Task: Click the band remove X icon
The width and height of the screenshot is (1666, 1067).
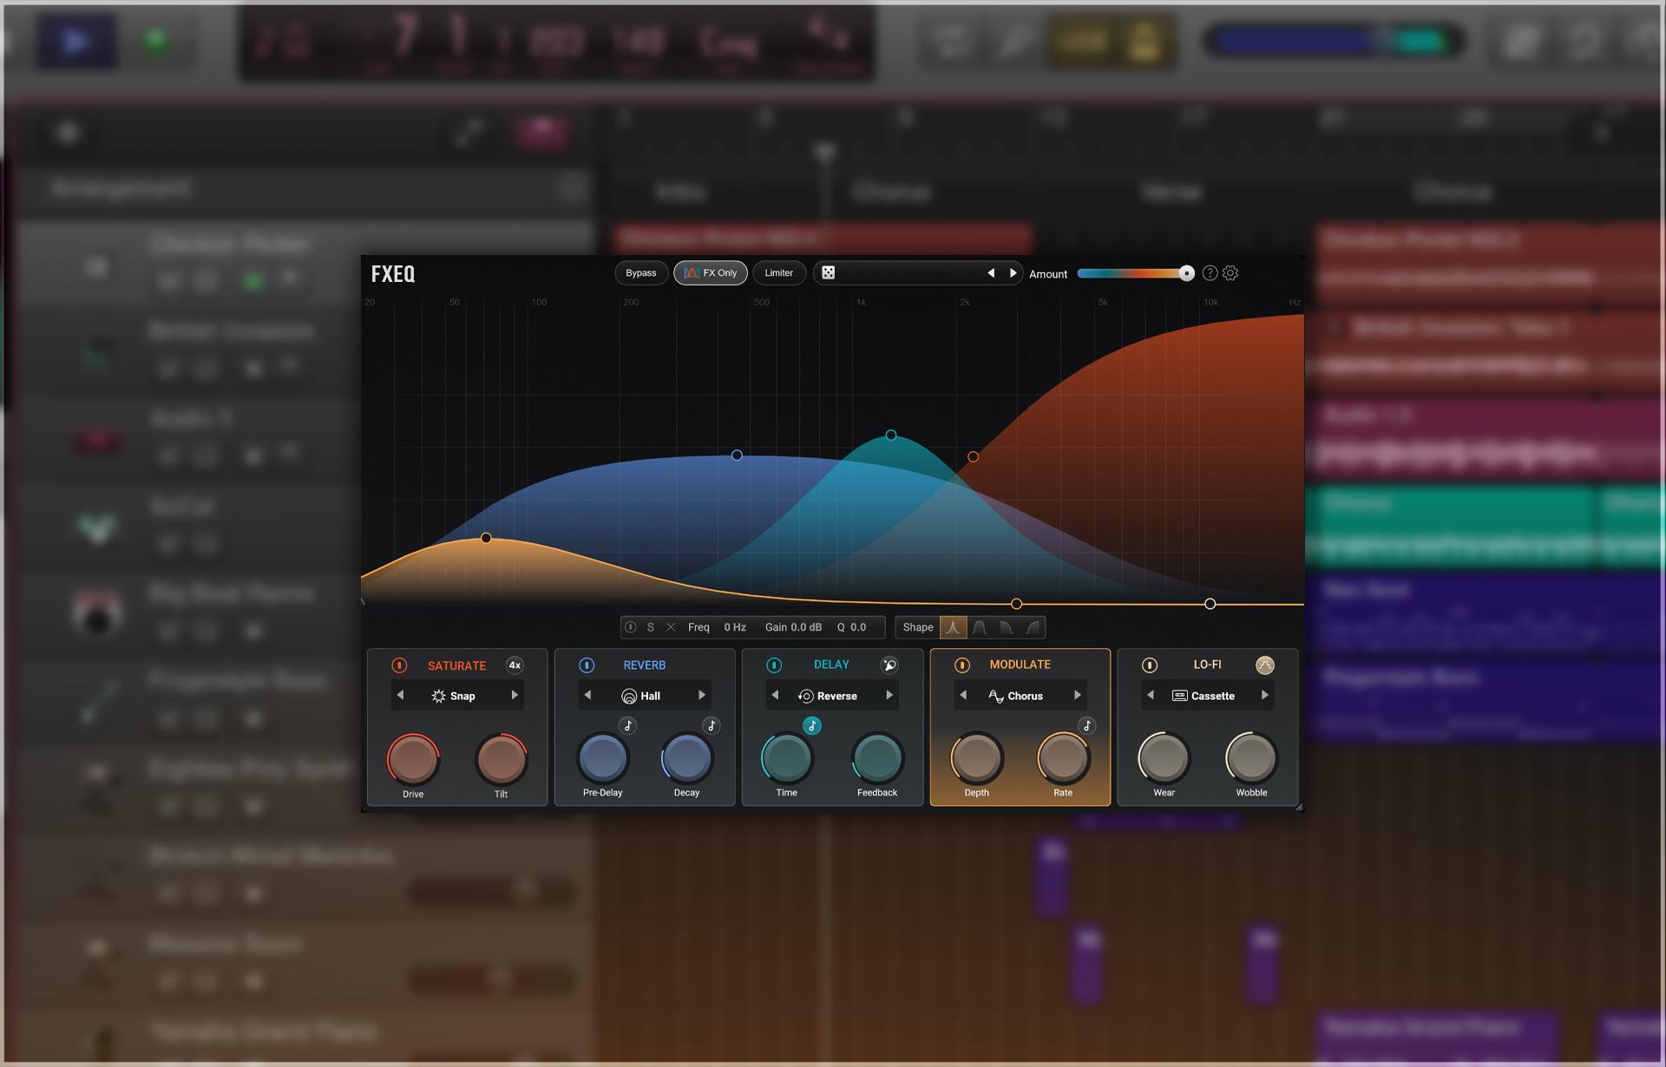Action: (671, 627)
